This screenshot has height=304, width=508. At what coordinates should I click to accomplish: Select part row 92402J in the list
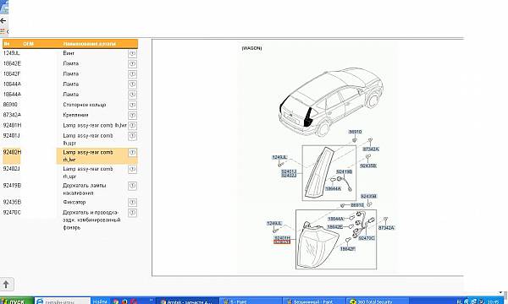[x=70, y=172]
